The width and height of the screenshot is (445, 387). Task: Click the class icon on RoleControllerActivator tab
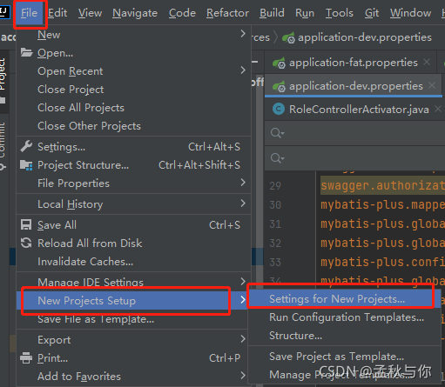click(x=279, y=109)
